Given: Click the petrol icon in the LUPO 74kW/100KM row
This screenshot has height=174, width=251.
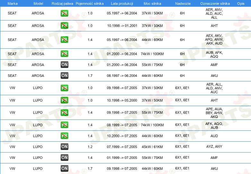Looking at the screenshot, I should 64,125.
